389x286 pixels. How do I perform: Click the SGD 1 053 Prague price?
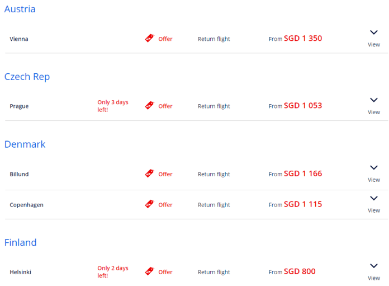click(x=302, y=105)
